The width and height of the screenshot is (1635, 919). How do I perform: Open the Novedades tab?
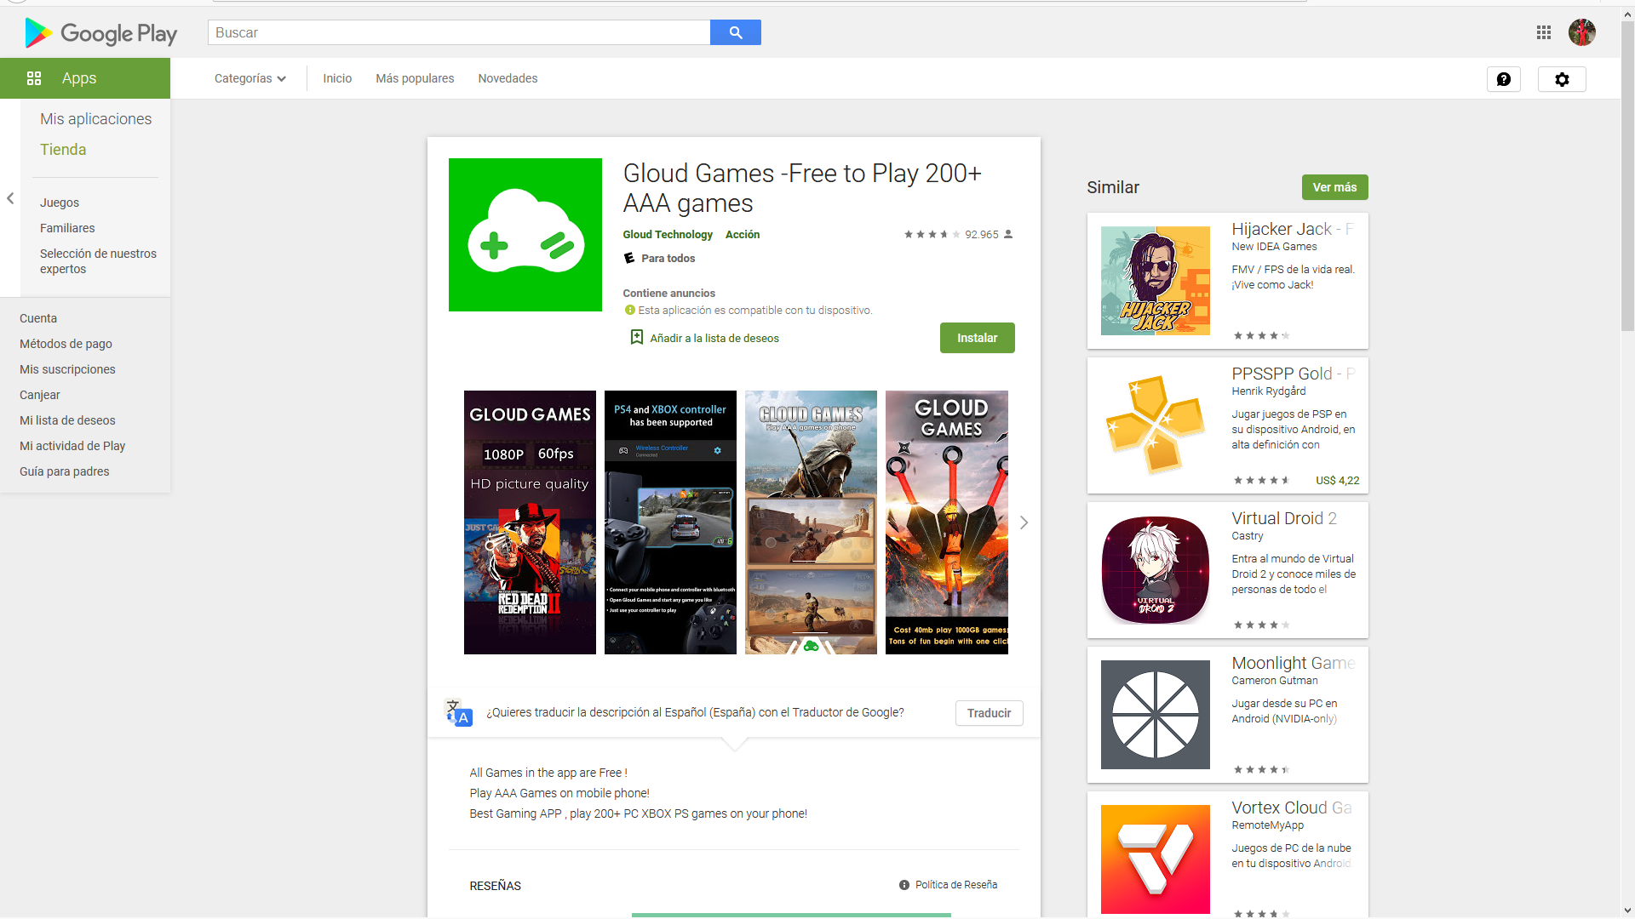pos(508,78)
